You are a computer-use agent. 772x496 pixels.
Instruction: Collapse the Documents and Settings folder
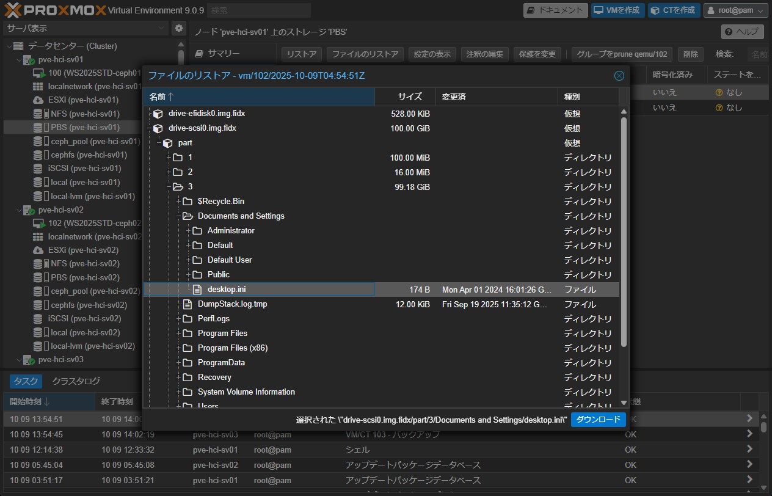[x=179, y=216]
